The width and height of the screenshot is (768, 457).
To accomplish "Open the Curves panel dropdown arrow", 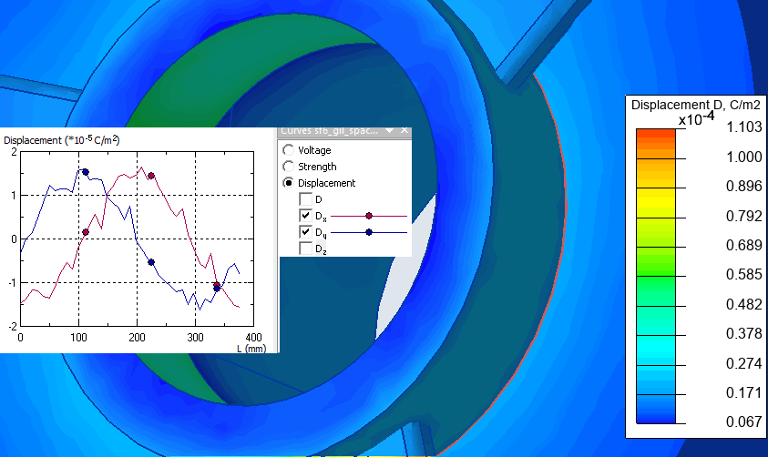I will pos(389,131).
